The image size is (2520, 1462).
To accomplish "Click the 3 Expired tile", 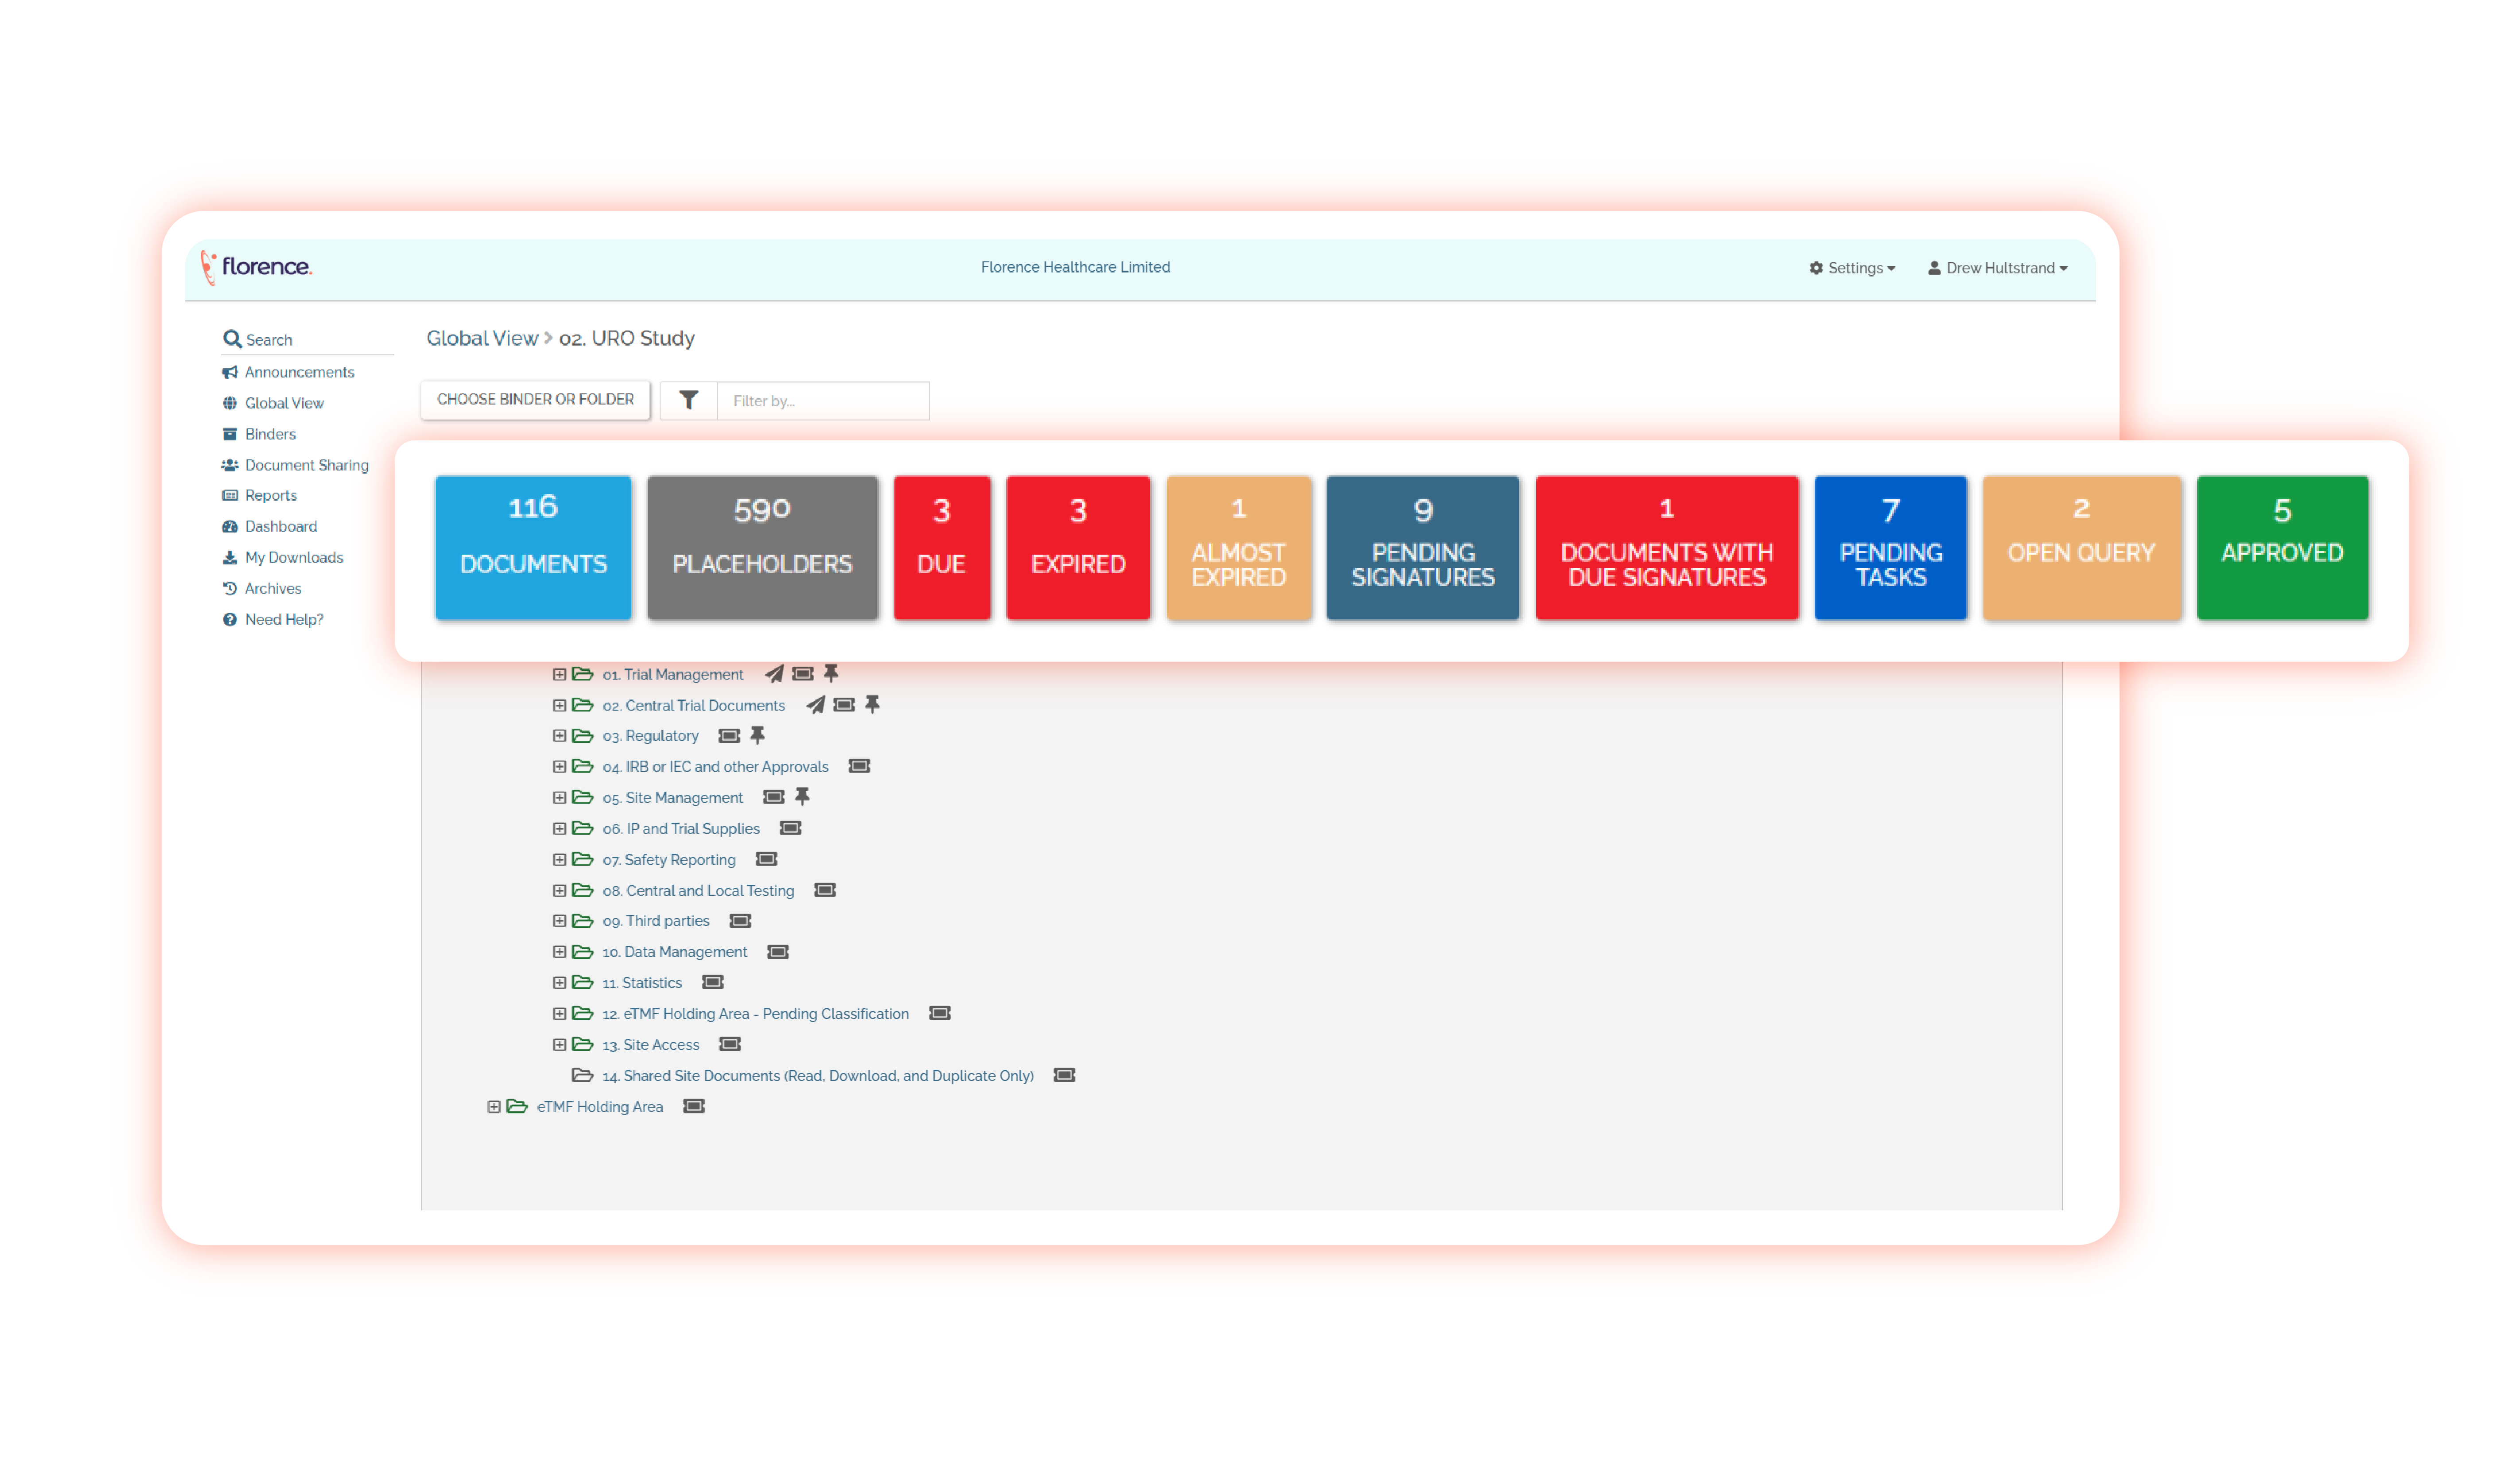I will 1078,548.
